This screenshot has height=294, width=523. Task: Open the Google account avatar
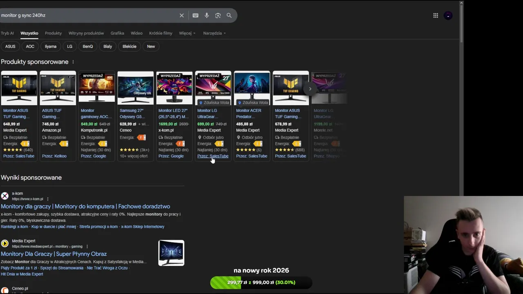(448, 16)
